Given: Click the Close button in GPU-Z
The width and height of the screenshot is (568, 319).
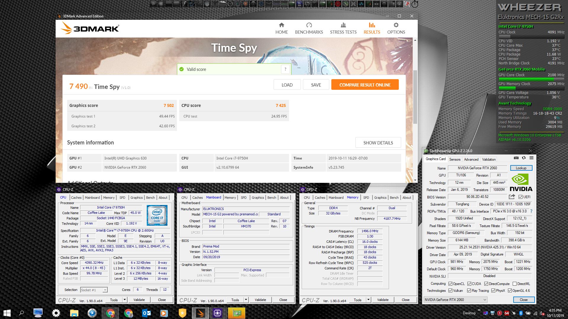Looking at the screenshot, I should pyautogui.click(x=523, y=300).
